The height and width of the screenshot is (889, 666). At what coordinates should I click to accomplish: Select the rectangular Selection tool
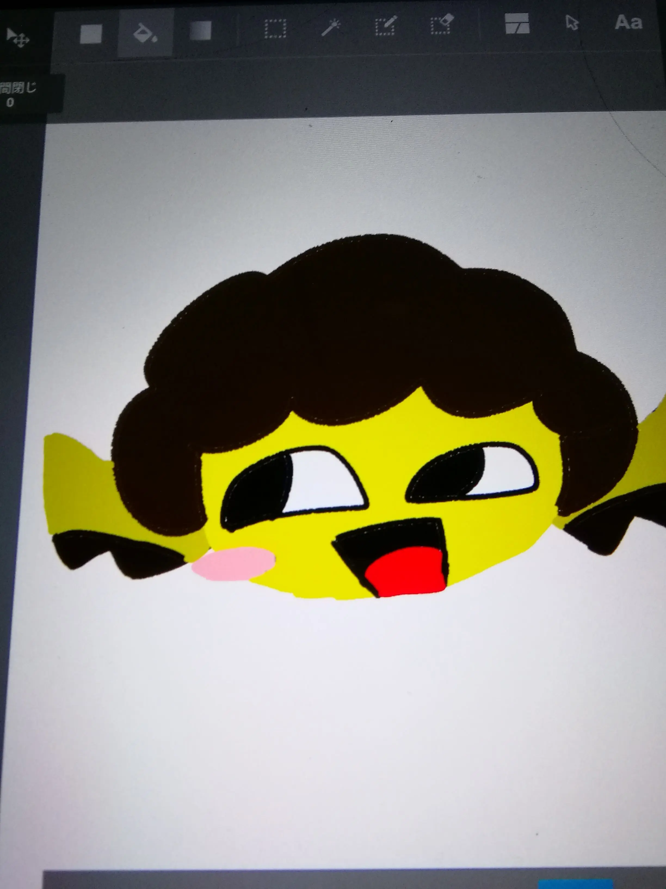[x=275, y=29]
